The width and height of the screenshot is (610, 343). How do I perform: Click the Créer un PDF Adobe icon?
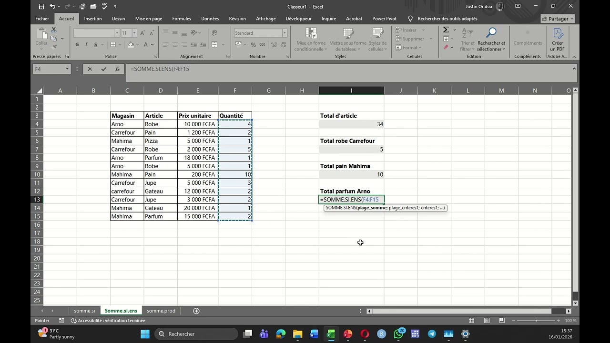coord(557,40)
